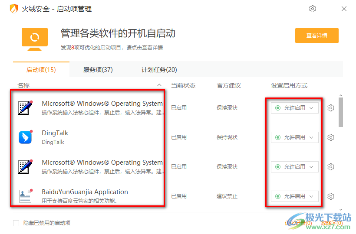Click 官方建议 column header

click(x=229, y=85)
